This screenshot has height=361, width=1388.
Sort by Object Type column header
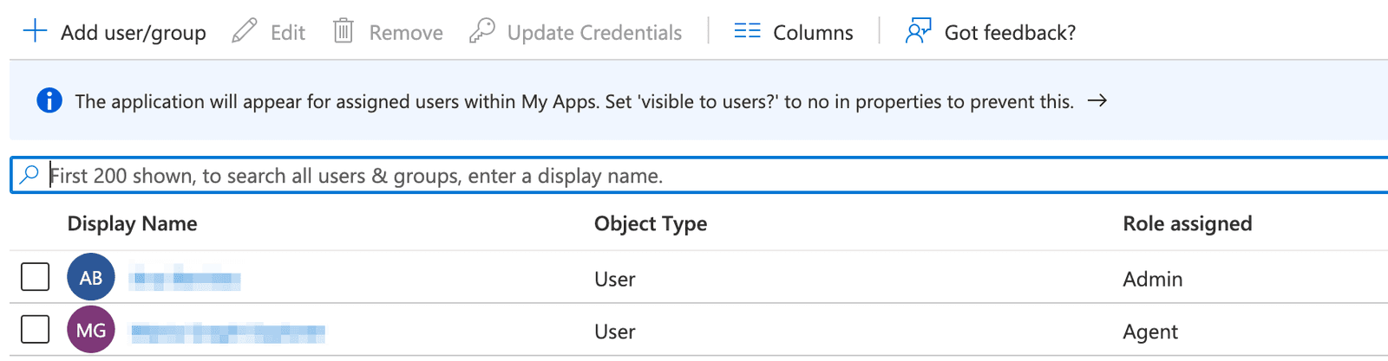coord(650,224)
